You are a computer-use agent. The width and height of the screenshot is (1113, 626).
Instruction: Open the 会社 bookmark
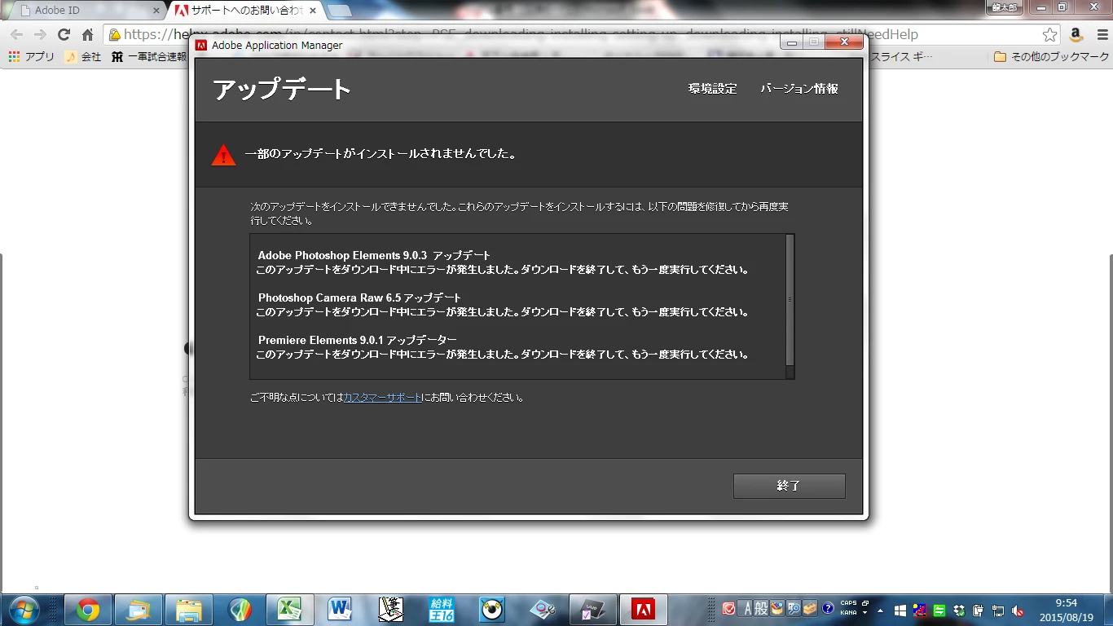click(83, 57)
